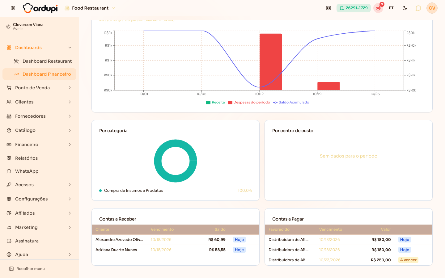The height and width of the screenshot is (278, 445).
Task: Select the Adriana Duarte Nunes receivable row
Action: pos(176,250)
